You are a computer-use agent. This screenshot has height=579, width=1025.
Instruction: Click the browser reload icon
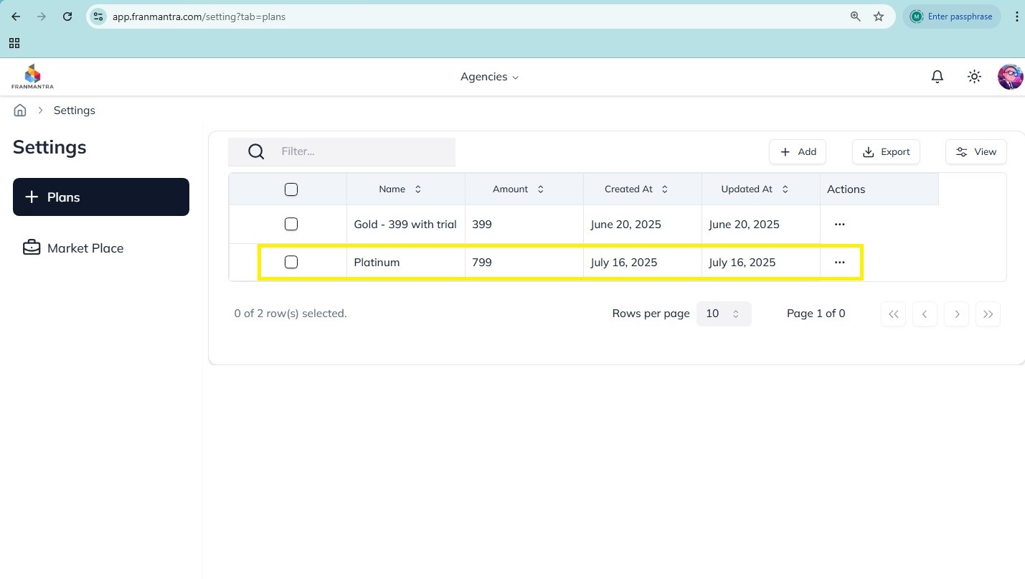(x=67, y=17)
